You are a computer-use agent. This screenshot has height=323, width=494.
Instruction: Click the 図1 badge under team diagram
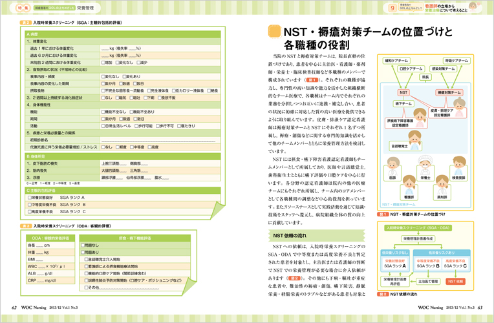point(383,214)
